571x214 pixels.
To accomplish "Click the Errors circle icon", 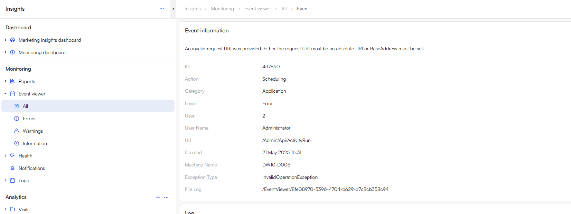I will pos(17,119).
